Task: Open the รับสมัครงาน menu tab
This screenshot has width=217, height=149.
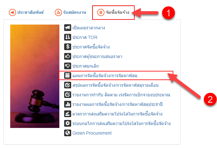Action: point(71,12)
